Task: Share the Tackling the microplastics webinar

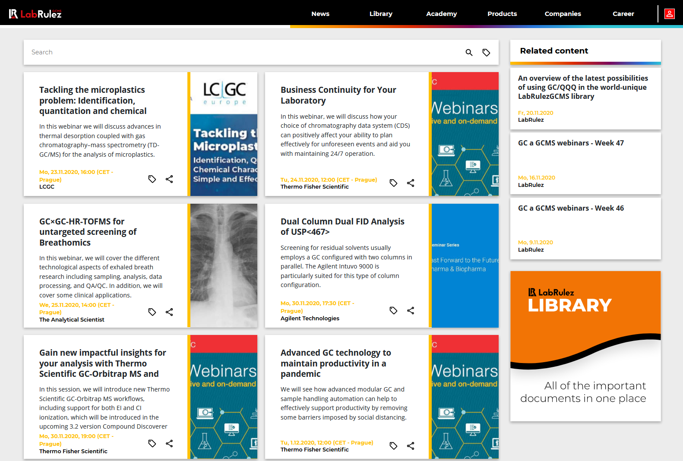Action: coord(169,179)
